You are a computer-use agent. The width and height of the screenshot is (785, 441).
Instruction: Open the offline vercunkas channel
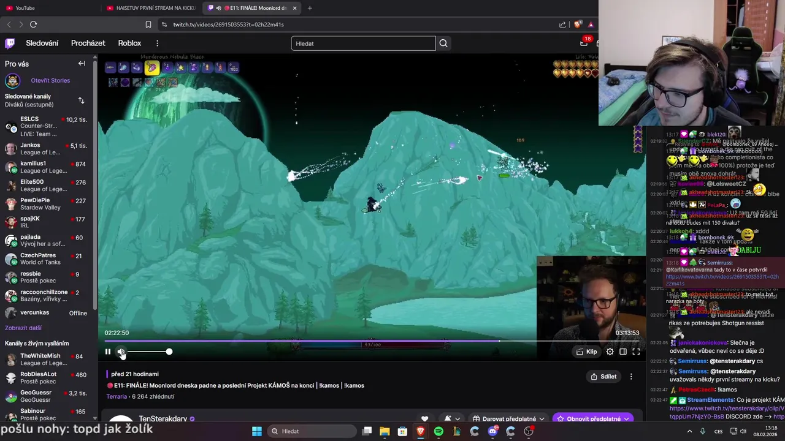coord(47,313)
